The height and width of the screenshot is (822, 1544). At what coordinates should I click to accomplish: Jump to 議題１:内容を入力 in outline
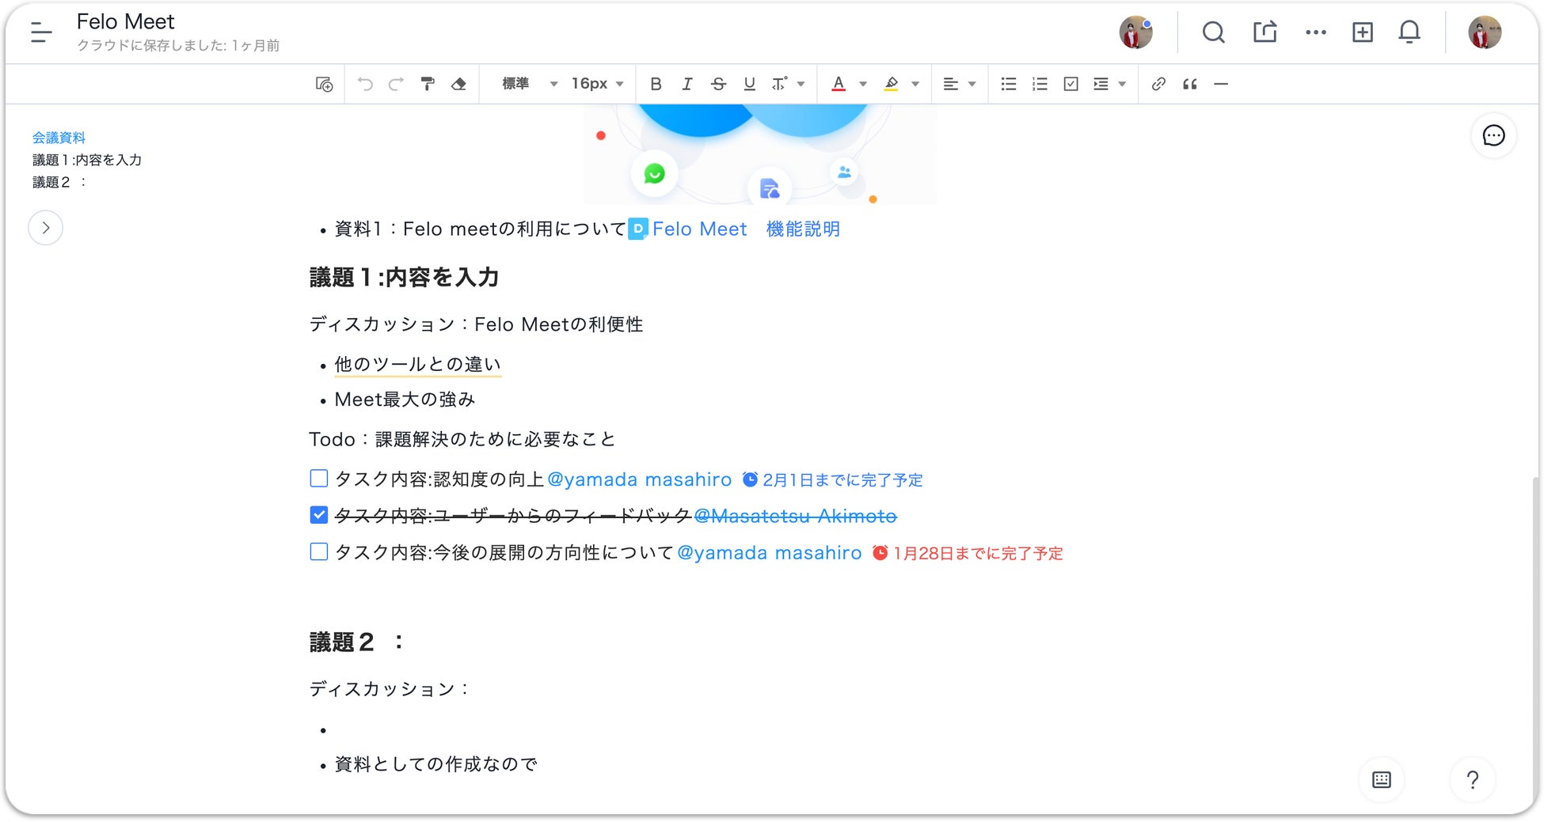87,160
